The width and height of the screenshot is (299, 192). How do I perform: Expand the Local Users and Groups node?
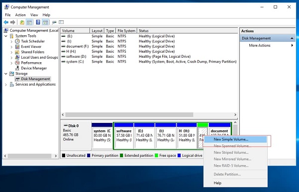pyautogui.click(x=11, y=57)
